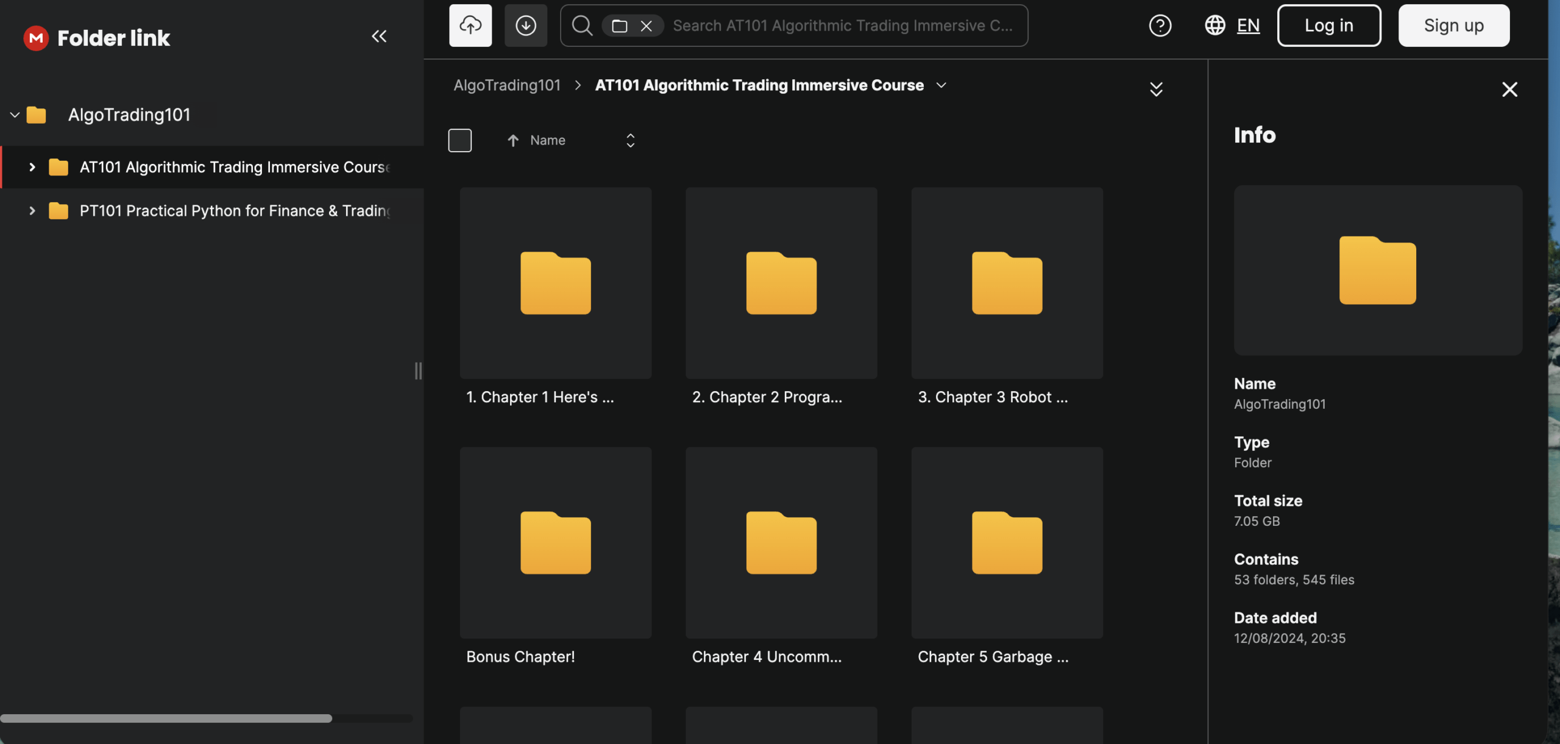The image size is (1560, 744).
Task: Toggle the select all checkbox
Action: [x=459, y=140]
